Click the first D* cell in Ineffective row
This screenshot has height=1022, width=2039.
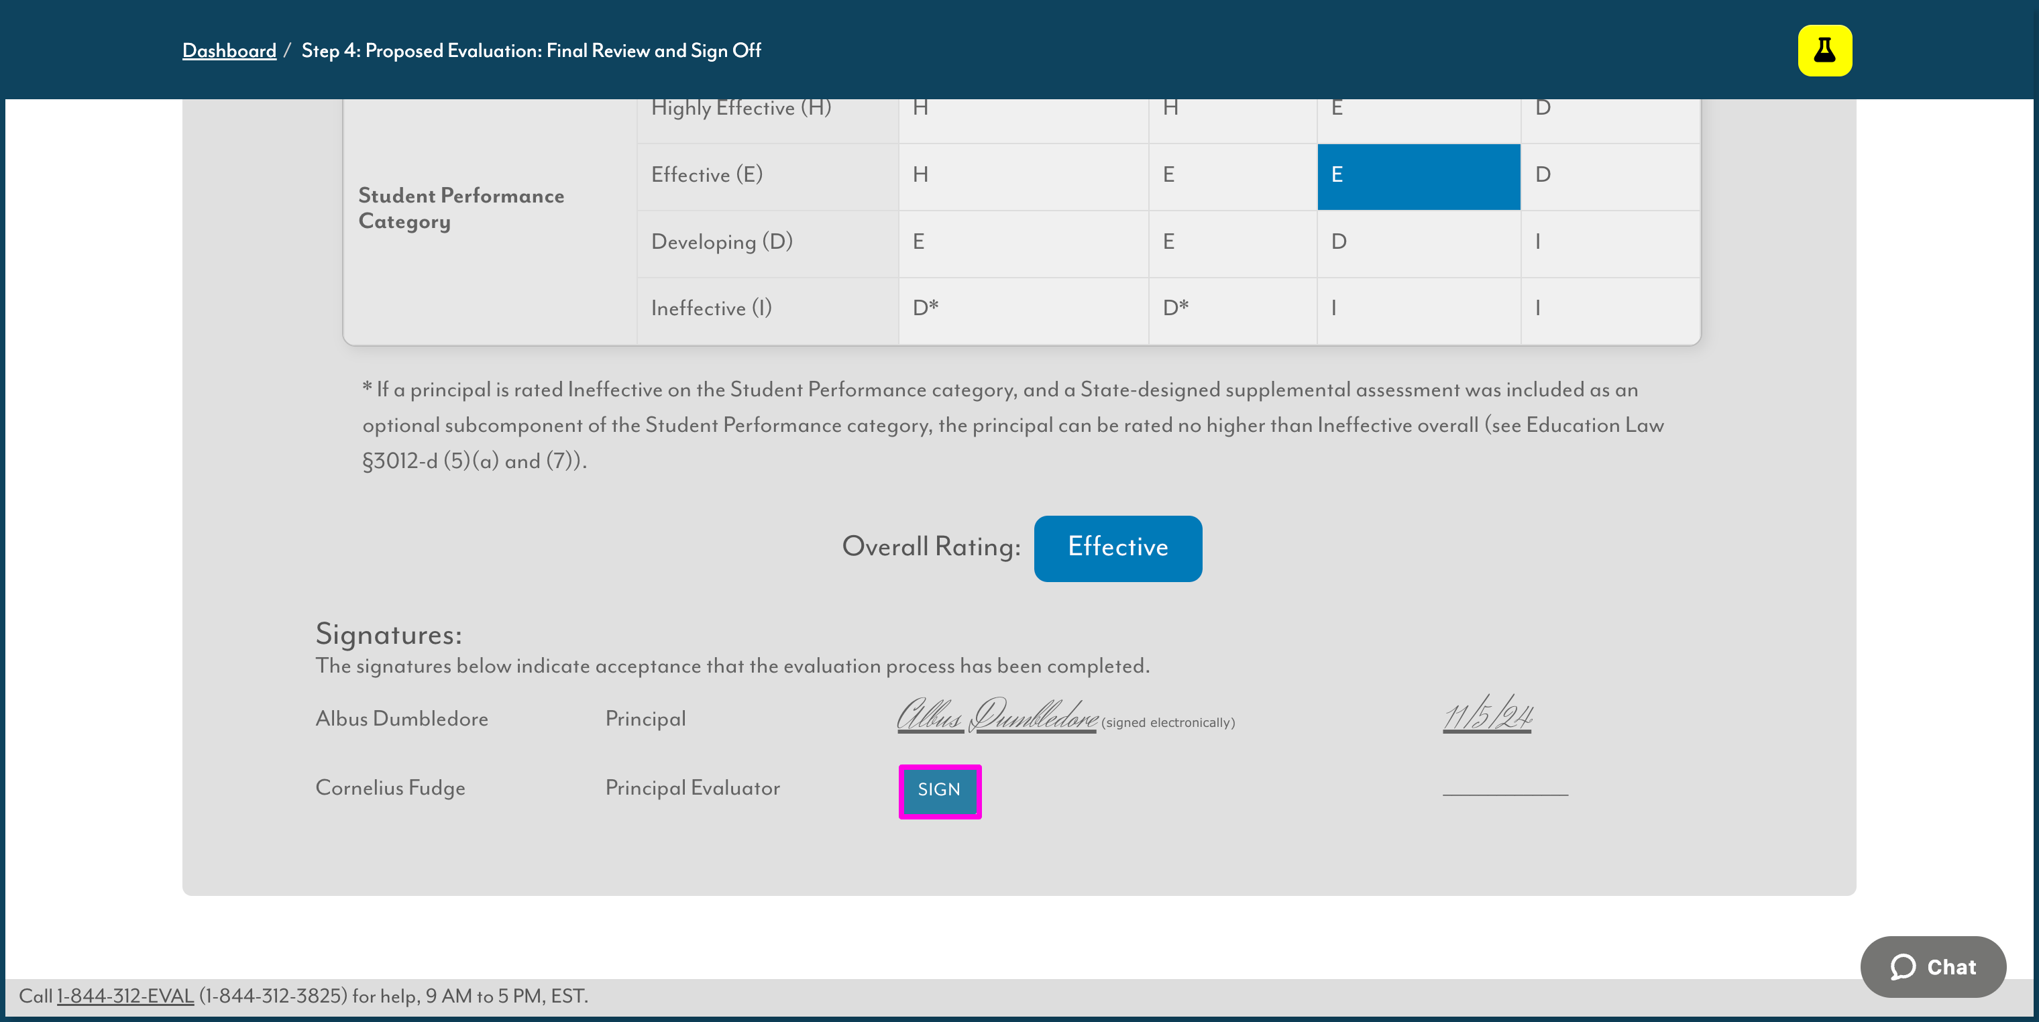tap(1023, 310)
